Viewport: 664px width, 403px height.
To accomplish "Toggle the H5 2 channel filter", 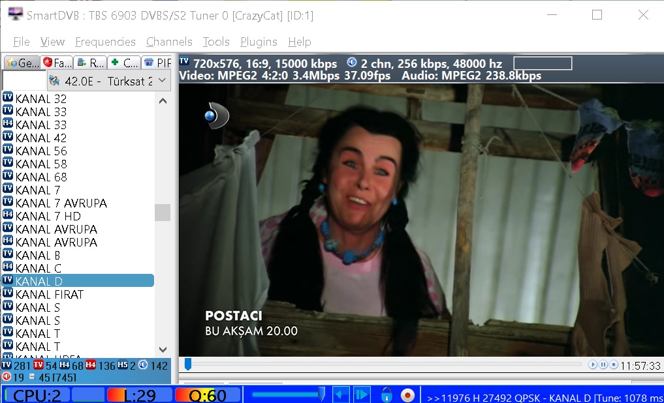I will [127, 365].
